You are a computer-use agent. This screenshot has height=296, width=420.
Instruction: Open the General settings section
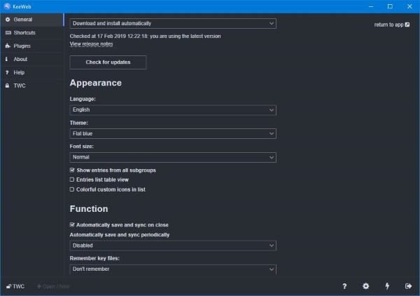[32, 20]
